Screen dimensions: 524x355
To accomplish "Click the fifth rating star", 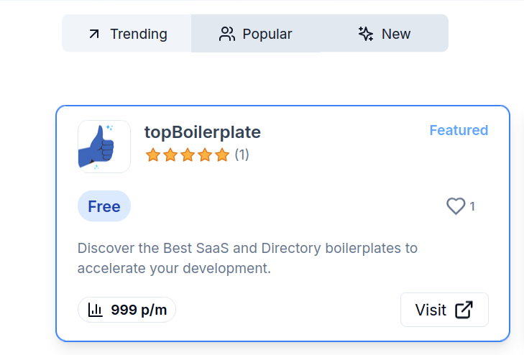I will pos(222,155).
